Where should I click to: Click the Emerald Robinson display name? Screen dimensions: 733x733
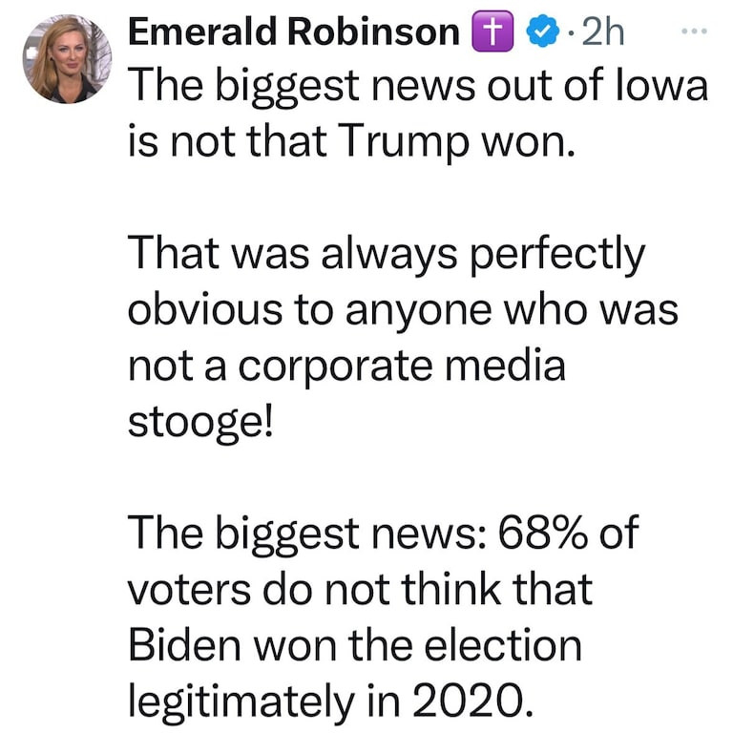coord(292,32)
